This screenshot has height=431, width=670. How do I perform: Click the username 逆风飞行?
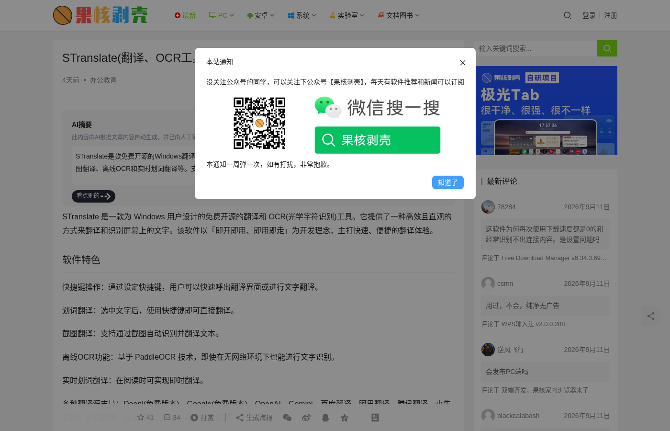pyautogui.click(x=511, y=350)
